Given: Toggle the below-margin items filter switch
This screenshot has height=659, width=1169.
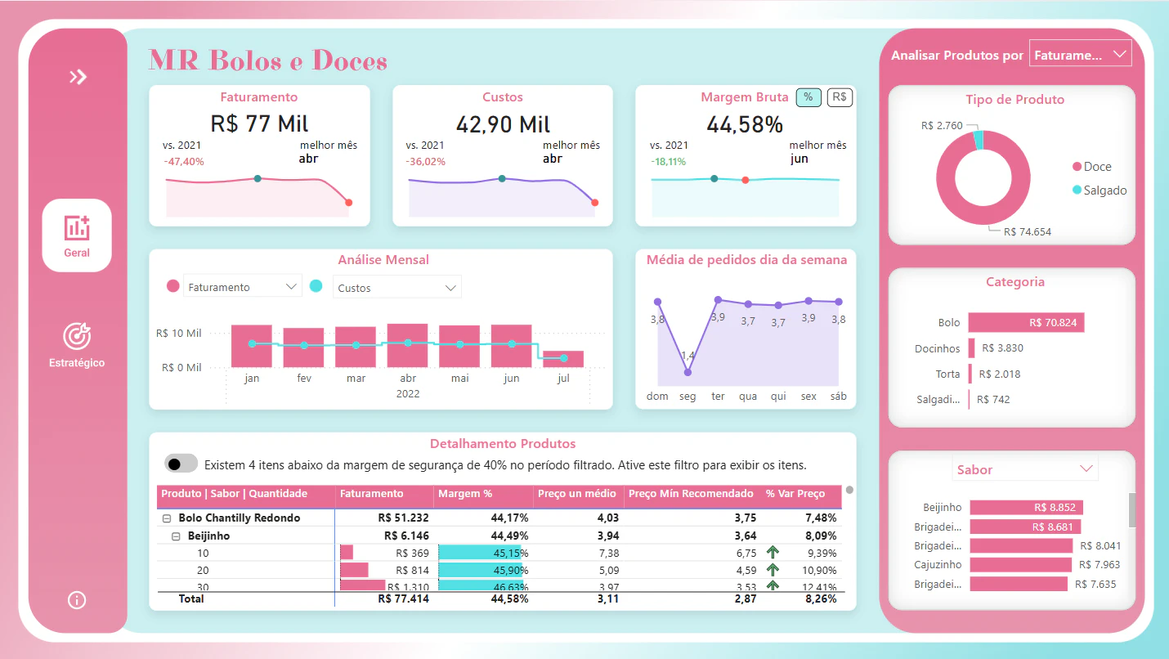Looking at the screenshot, I should tap(181, 464).
